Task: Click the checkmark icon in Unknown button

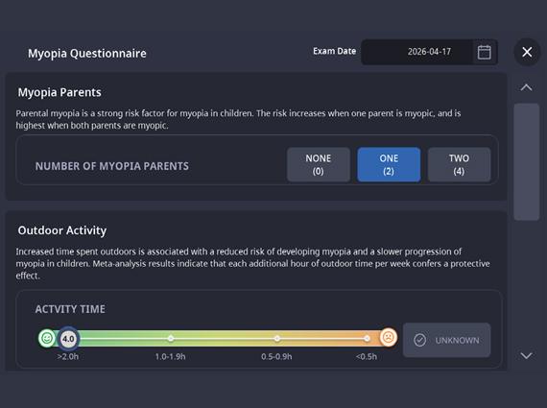Action: [419, 340]
